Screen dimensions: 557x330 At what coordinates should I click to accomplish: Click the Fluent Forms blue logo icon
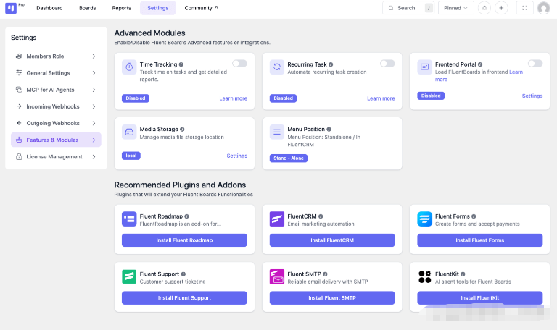pos(424,219)
